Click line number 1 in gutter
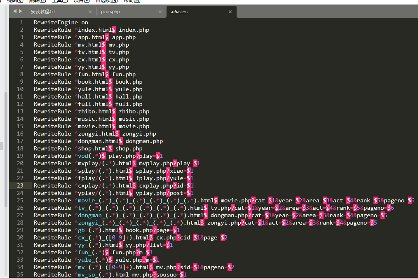 21,22
